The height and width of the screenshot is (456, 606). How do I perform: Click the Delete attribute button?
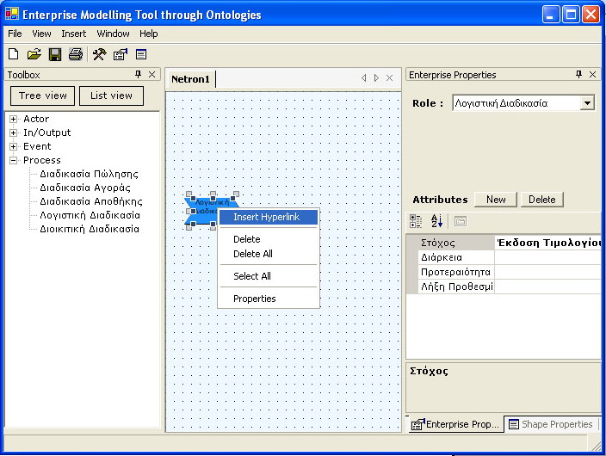coord(541,200)
